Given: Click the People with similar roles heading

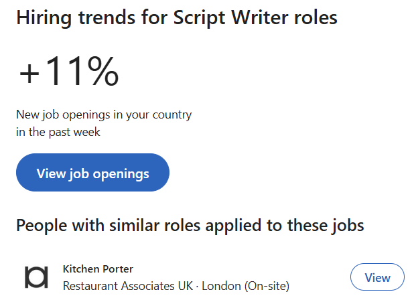Looking at the screenshot, I should [190, 225].
